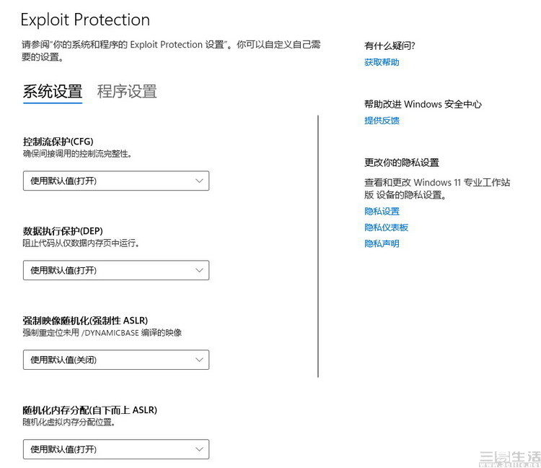Click the Exploit Protection page title
The height and width of the screenshot is (468, 541).
(85, 19)
